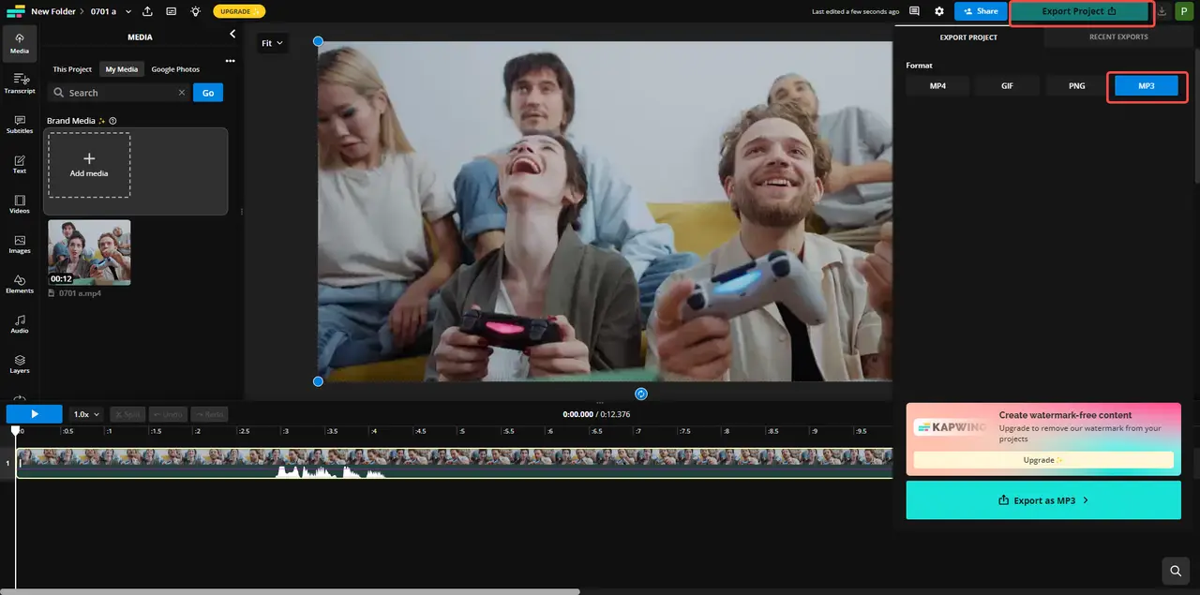1200x595 pixels.
Task: Click the Go search button
Action: click(x=208, y=93)
